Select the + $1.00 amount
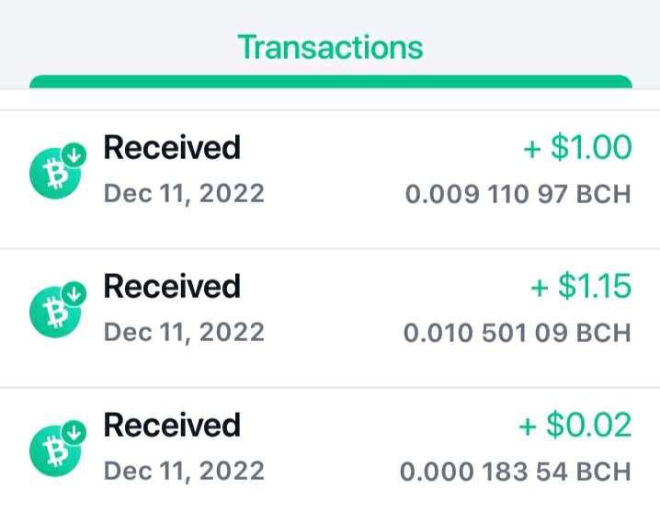 577,147
